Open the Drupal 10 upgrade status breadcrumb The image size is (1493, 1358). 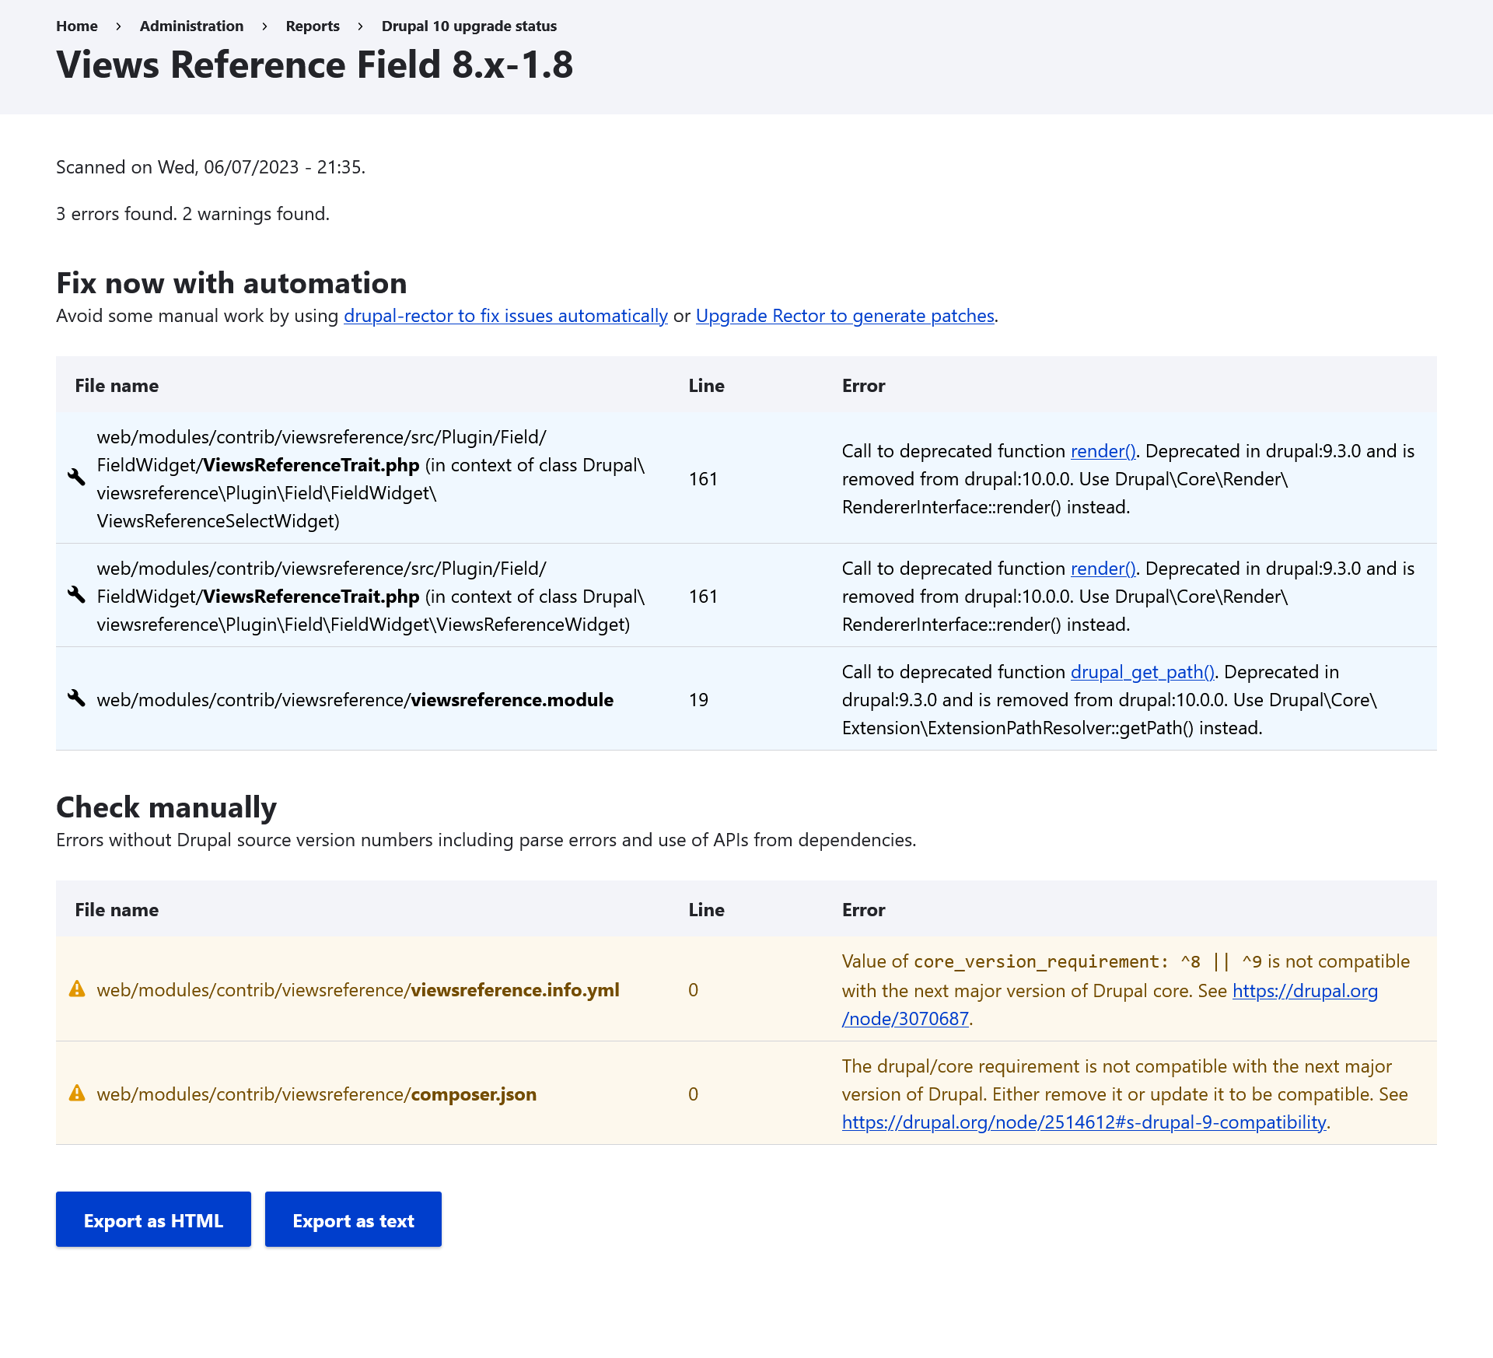tap(469, 26)
